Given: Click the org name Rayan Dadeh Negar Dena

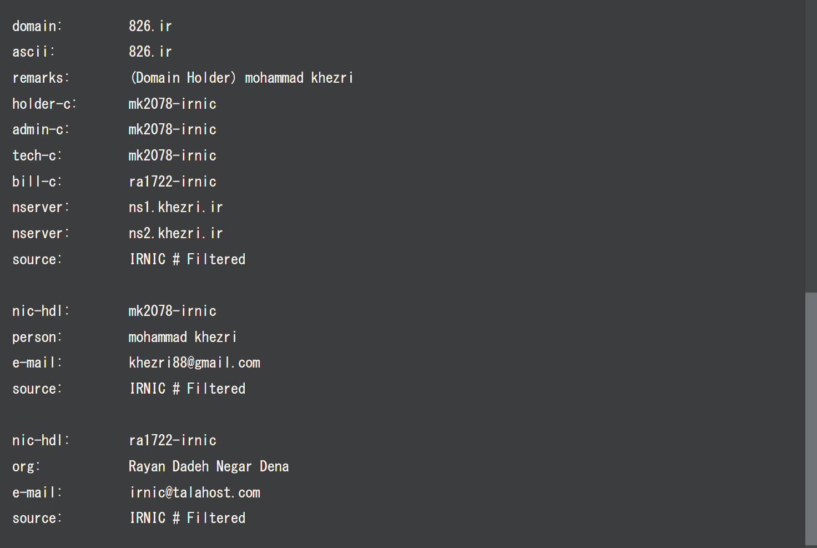Looking at the screenshot, I should 208,466.
